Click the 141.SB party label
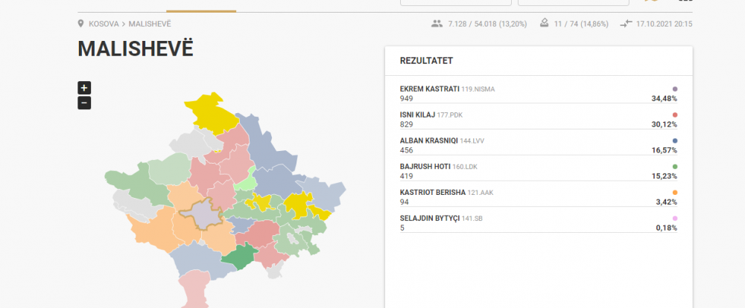 tap(472, 218)
